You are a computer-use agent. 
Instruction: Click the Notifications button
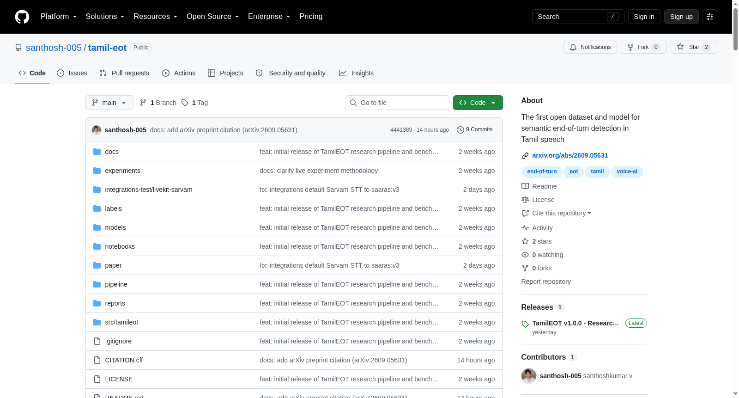click(590, 47)
